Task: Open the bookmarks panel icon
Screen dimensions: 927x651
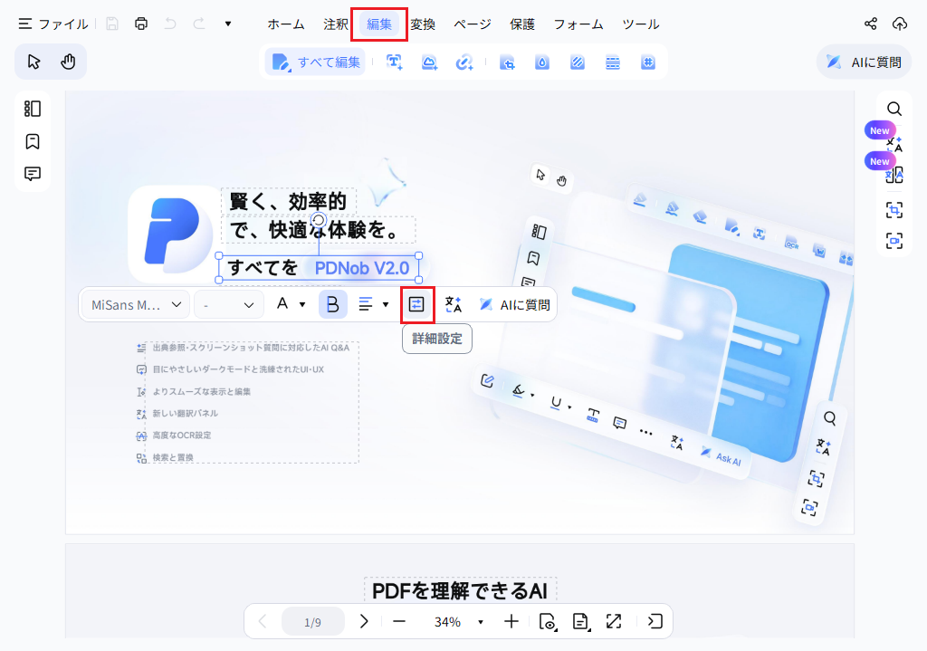Action: point(33,141)
